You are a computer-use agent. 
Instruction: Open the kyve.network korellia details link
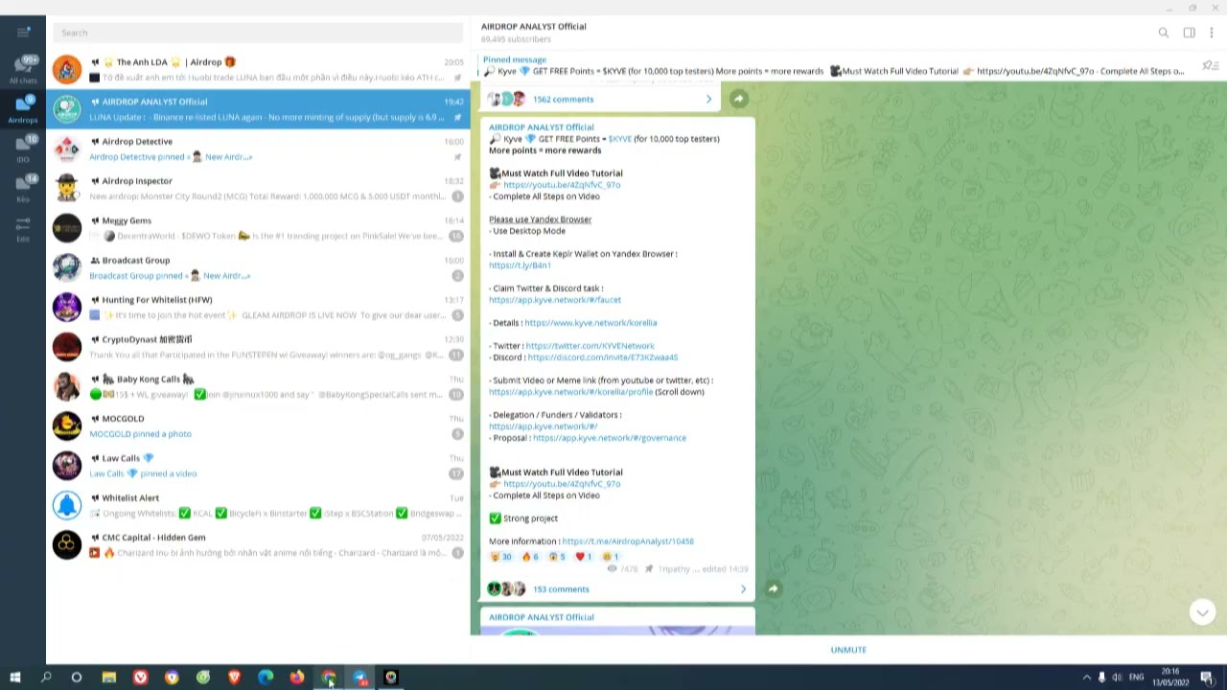pyautogui.click(x=590, y=323)
